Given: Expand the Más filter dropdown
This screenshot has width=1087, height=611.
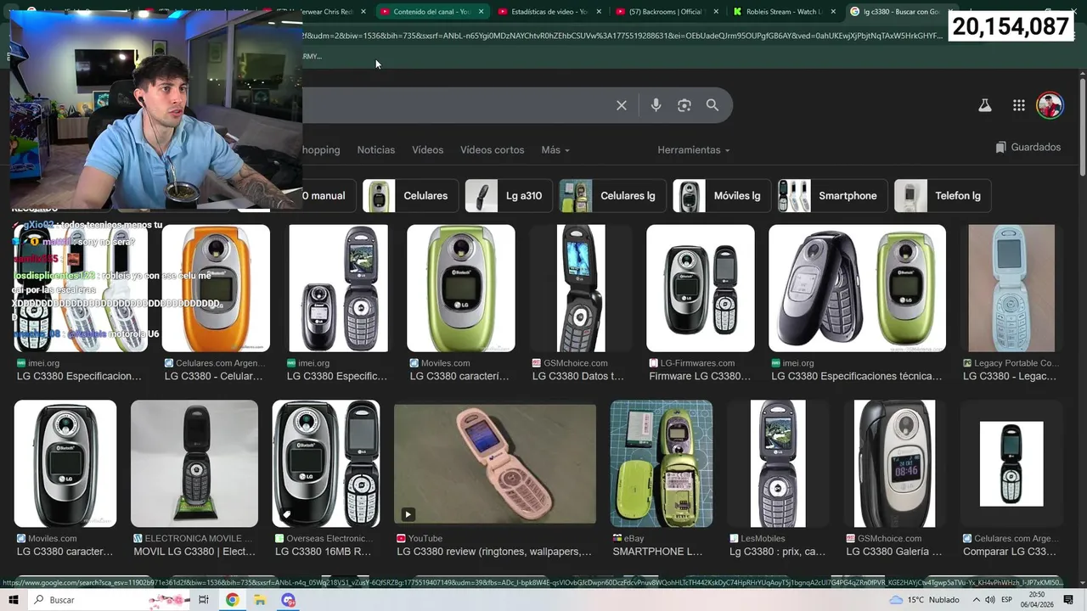Looking at the screenshot, I should (555, 150).
